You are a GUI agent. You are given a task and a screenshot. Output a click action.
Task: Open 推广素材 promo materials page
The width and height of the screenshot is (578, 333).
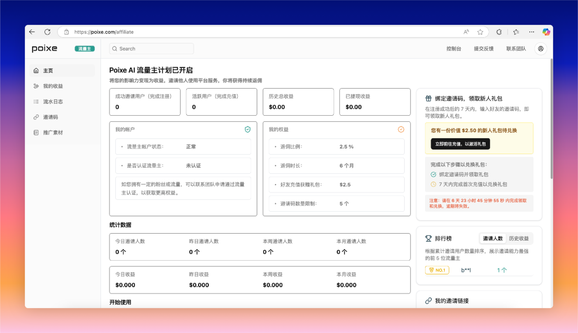[x=52, y=133]
